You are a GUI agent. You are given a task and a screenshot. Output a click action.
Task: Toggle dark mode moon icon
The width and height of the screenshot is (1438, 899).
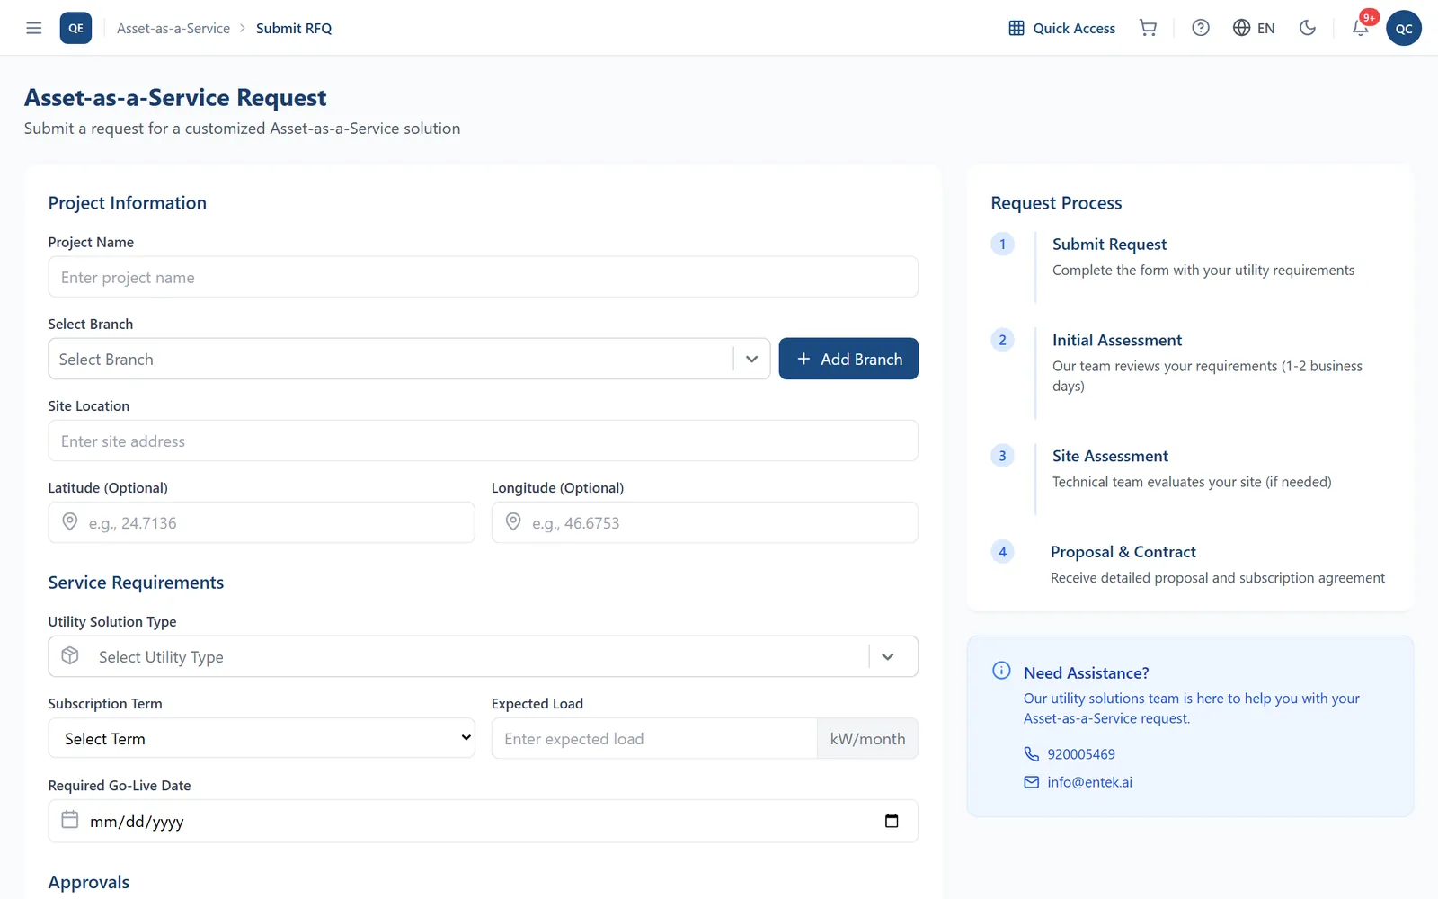1308,28
